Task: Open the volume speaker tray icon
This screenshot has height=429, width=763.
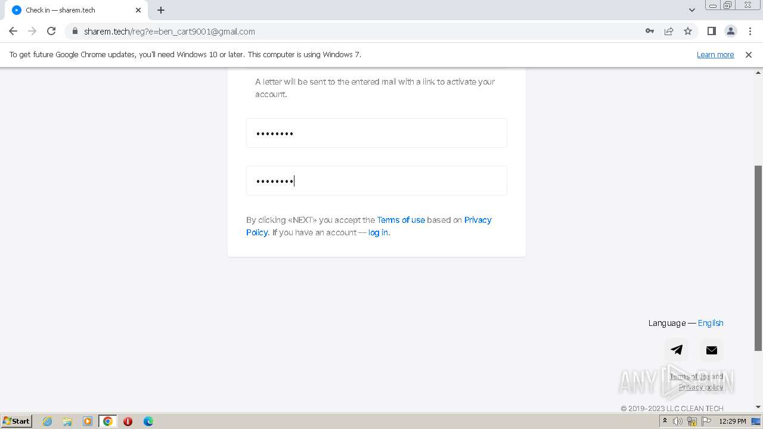Action: coord(678,421)
